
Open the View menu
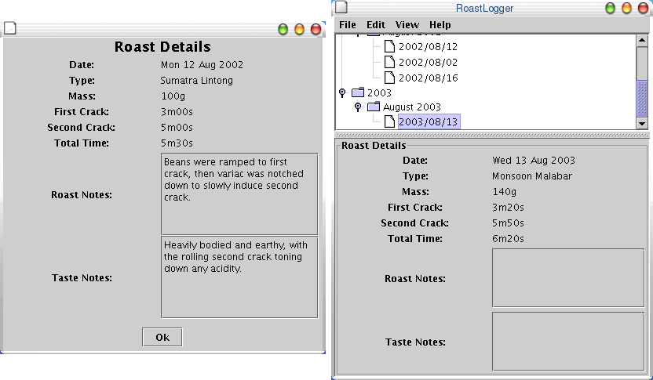[x=407, y=25]
